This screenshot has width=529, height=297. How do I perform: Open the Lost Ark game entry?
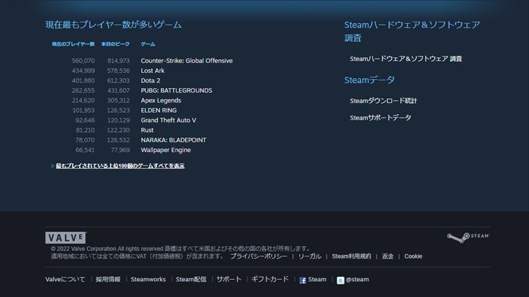point(152,71)
